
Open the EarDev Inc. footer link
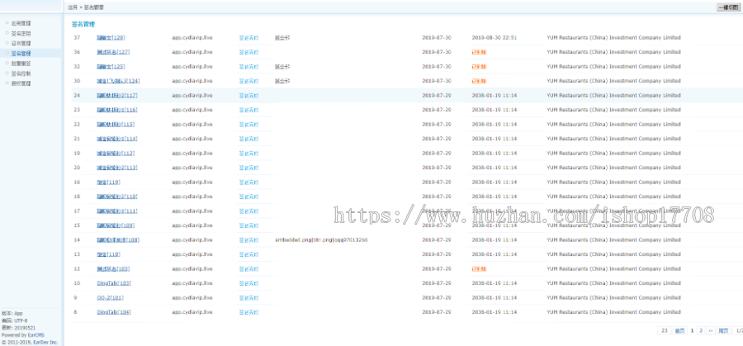click(45, 342)
